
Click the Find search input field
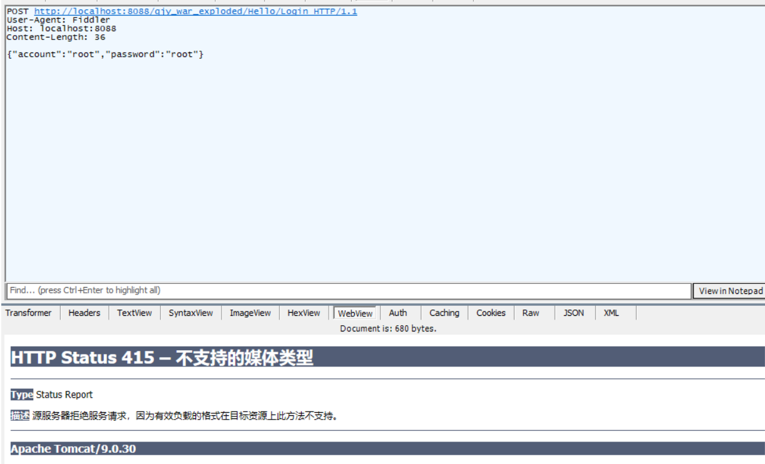pyautogui.click(x=250, y=290)
